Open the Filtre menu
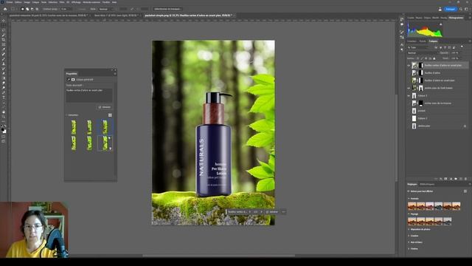This screenshot has height=266, width=472. tap(62, 2)
